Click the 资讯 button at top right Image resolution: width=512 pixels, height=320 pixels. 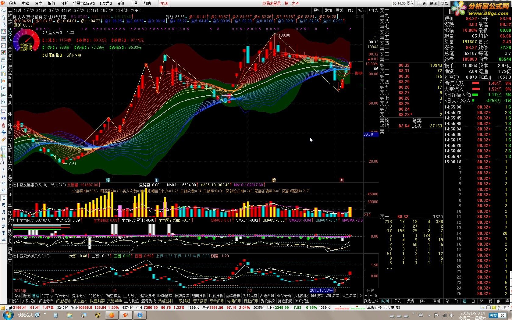tap(433, 3)
